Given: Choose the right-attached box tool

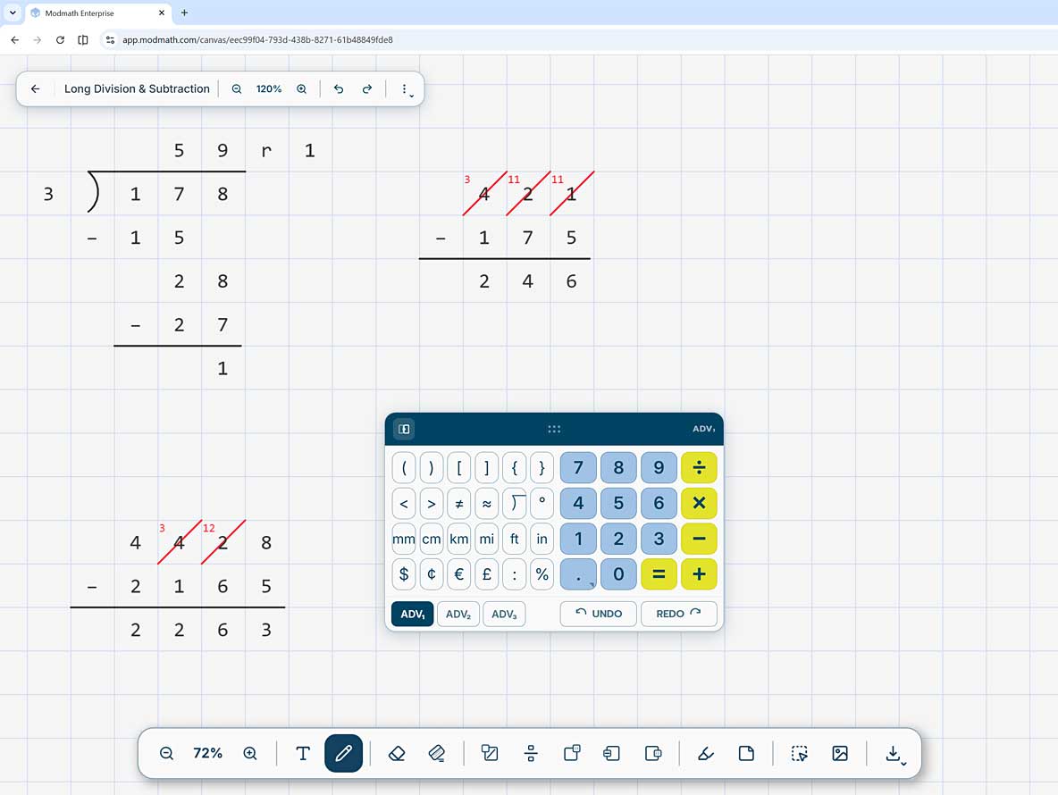Looking at the screenshot, I should [x=652, y=753].
